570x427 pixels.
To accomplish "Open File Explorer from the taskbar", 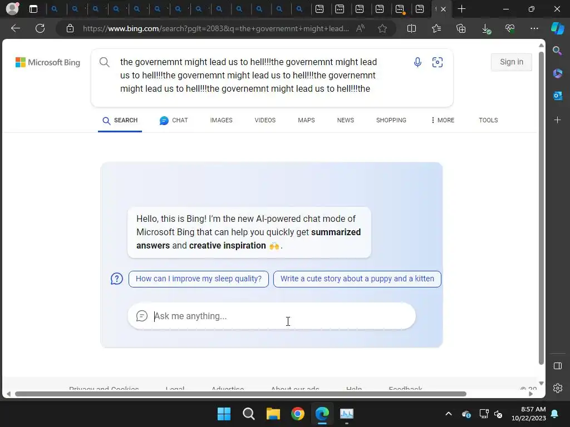I will tap(273, 414).
